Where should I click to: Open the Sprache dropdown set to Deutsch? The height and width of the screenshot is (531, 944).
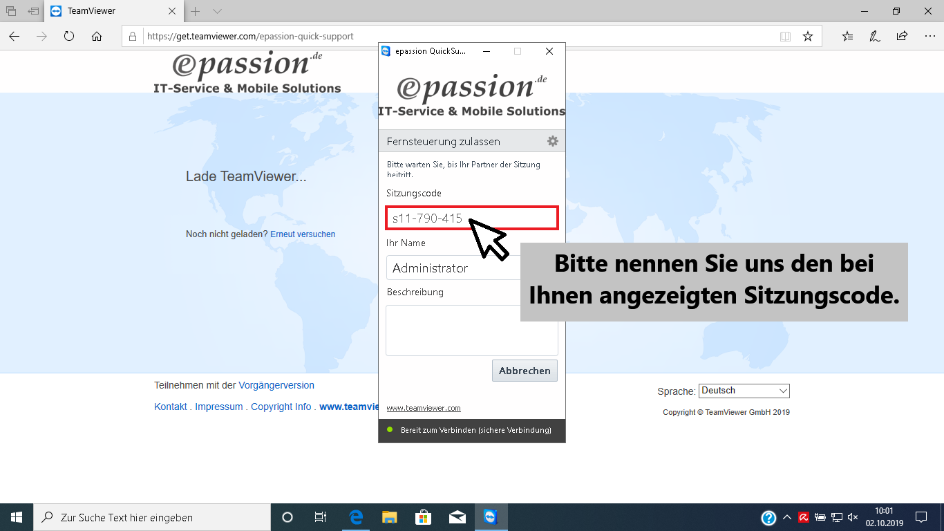point(744,391)
